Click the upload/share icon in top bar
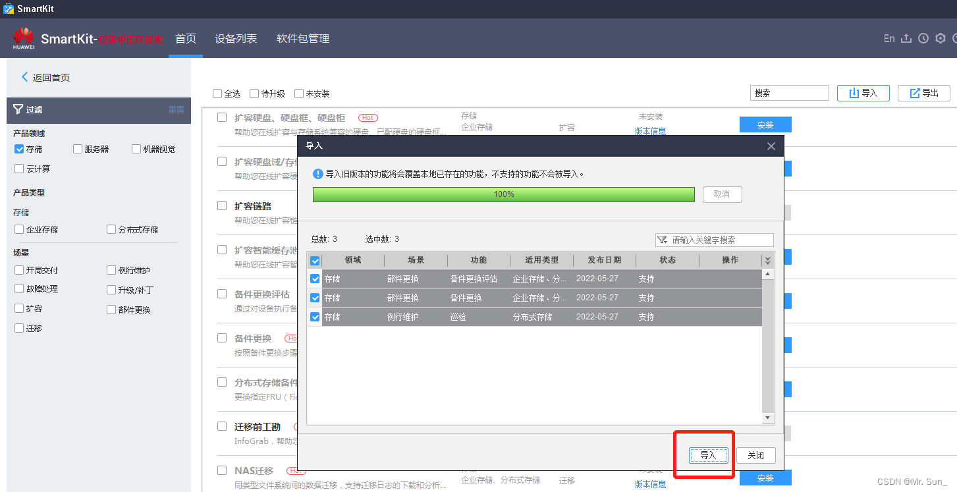957x492 pixels. tap(906, 38)
